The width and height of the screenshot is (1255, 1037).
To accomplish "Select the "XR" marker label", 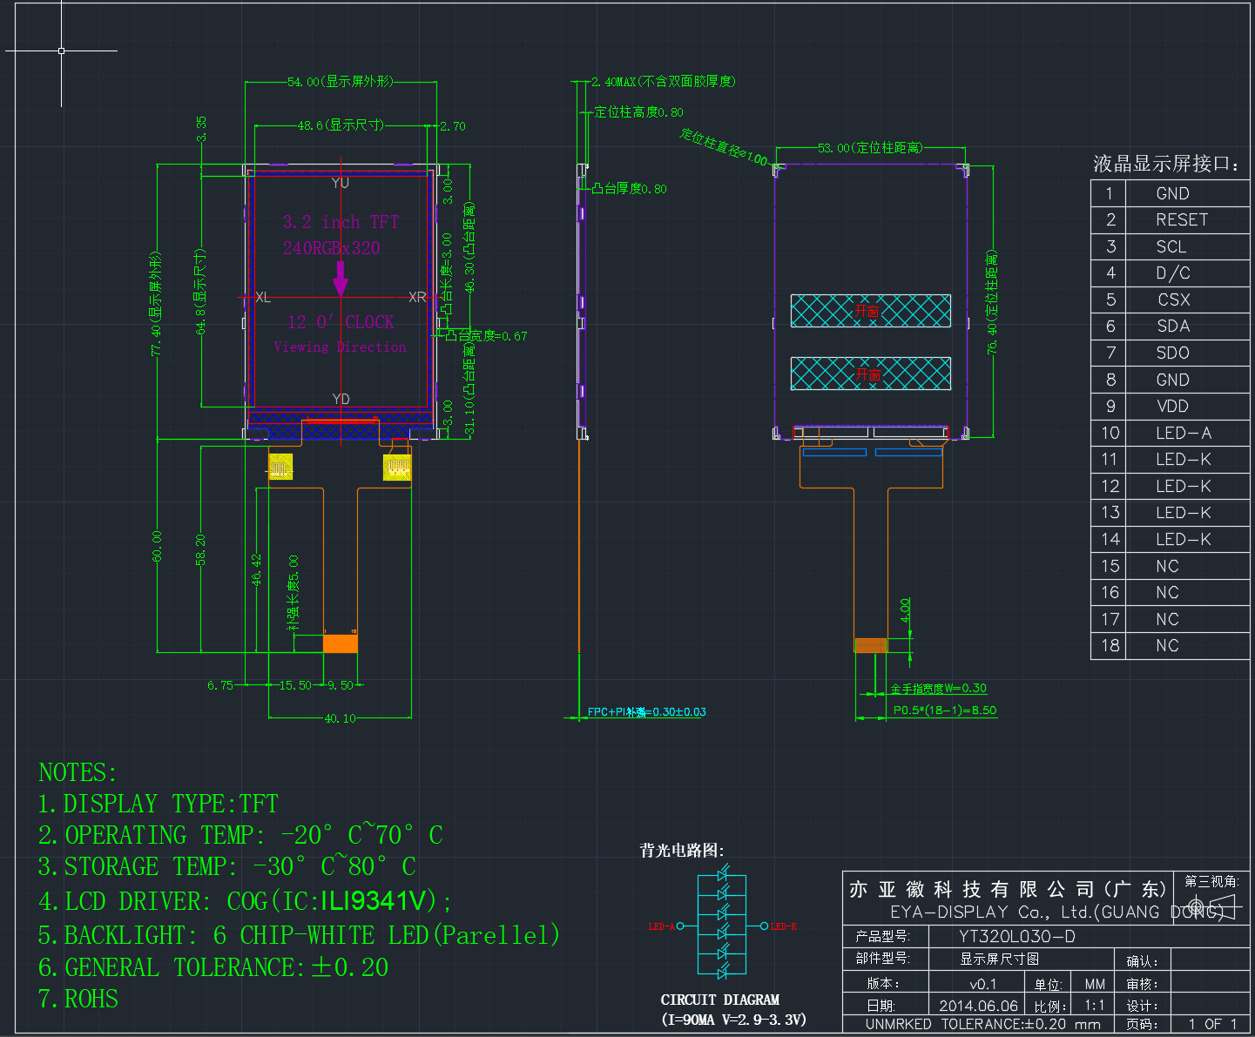I will (417, 297).
